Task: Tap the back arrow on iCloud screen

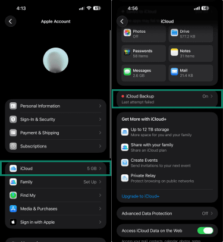Action: click(122, 21)
